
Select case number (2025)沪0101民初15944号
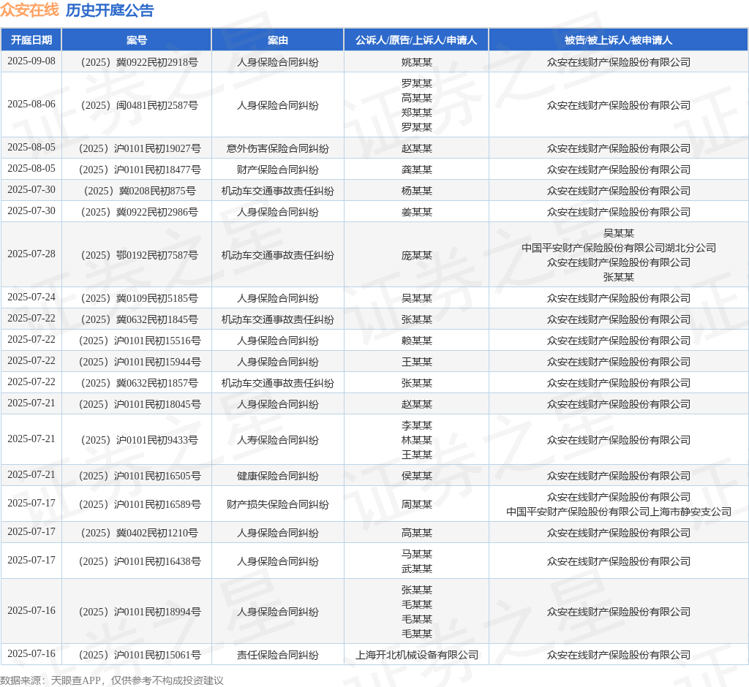pos(140,362)
